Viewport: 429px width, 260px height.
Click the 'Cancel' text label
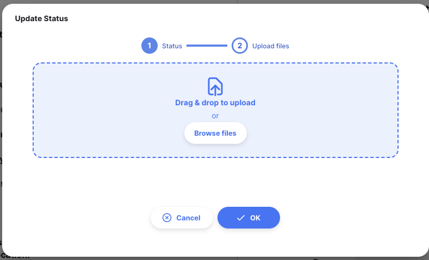188,218
